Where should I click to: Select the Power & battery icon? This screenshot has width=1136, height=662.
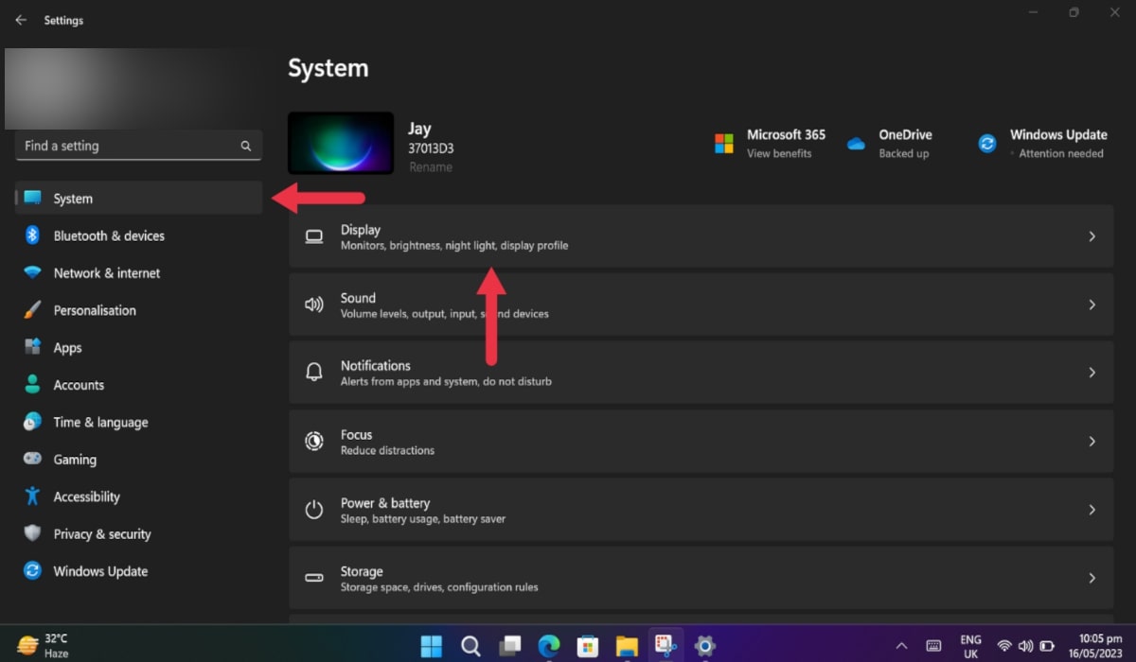pos(313,509)
